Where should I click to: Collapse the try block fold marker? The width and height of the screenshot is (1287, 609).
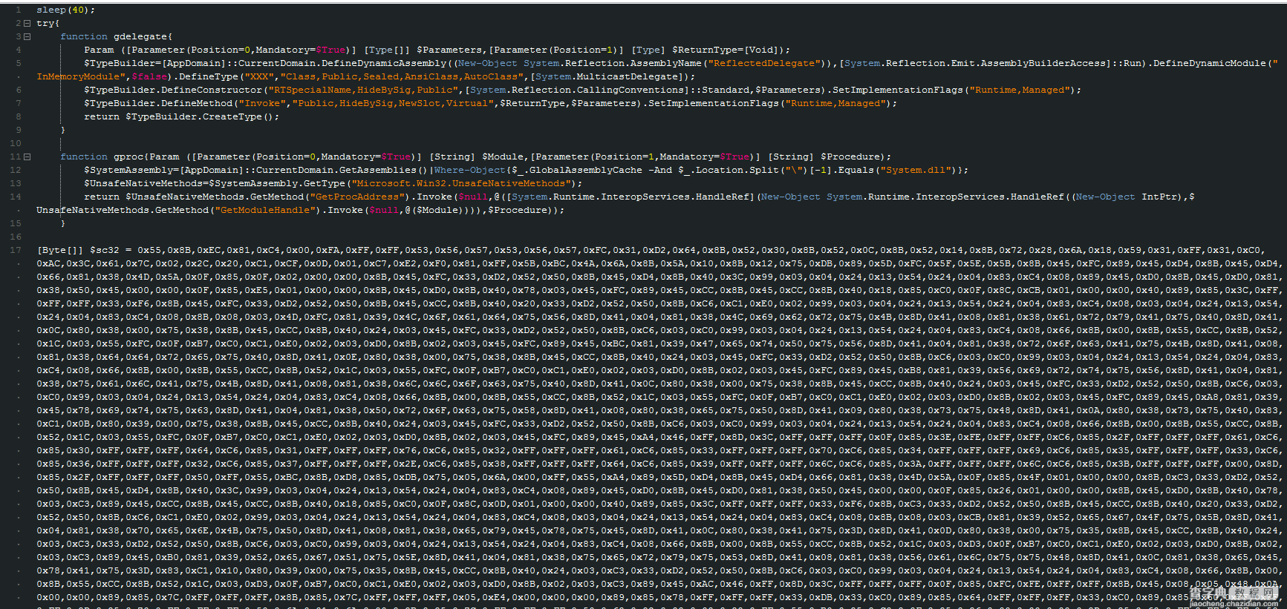pyautogui.click(x=27, y=23)
